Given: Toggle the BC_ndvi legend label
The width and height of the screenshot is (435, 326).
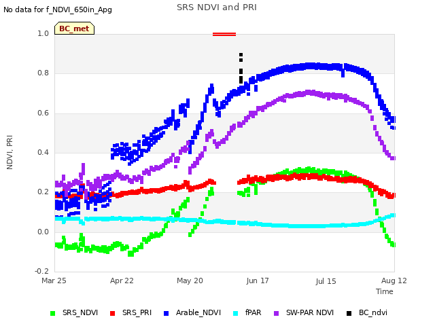Looking at the screenshot, I should (x=373, y=312).
